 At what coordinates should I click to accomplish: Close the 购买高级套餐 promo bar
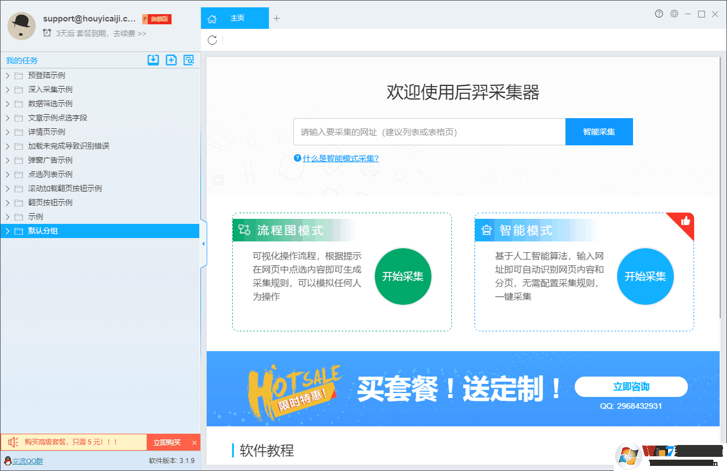[195, 443]
